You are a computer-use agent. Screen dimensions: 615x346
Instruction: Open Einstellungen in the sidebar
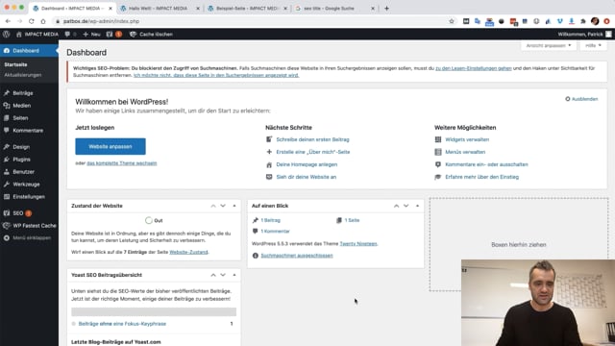pos(29,196)
